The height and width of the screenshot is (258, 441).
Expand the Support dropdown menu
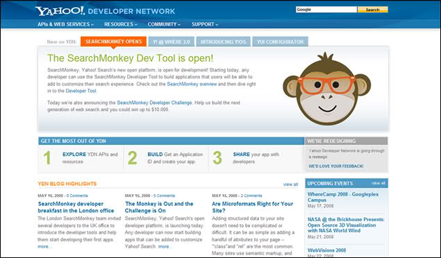pyautogui.click(x=205, y=24)
